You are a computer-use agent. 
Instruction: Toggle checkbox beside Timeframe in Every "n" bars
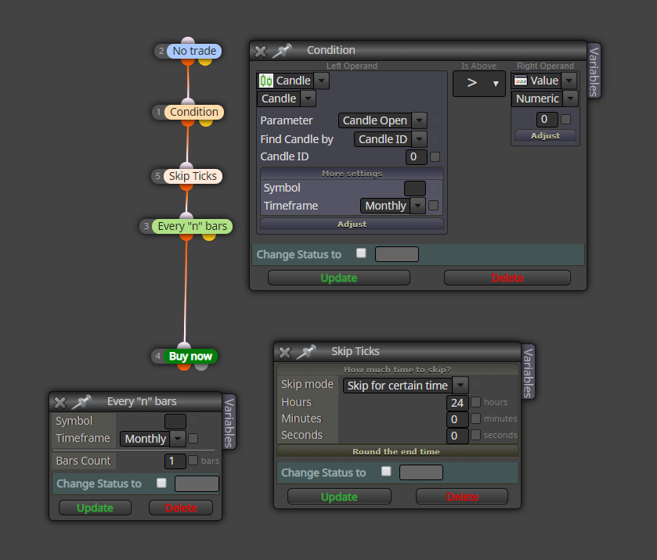coord(193,438)
